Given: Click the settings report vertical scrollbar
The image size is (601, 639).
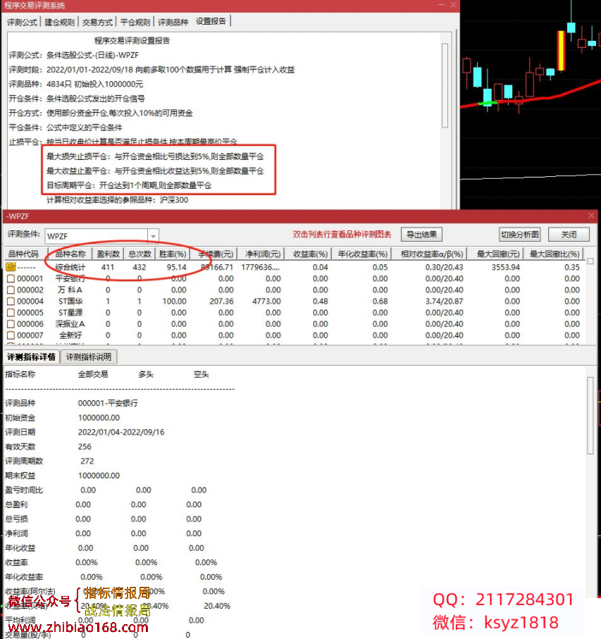Looking at the screenshot, I should click(445, 85).
